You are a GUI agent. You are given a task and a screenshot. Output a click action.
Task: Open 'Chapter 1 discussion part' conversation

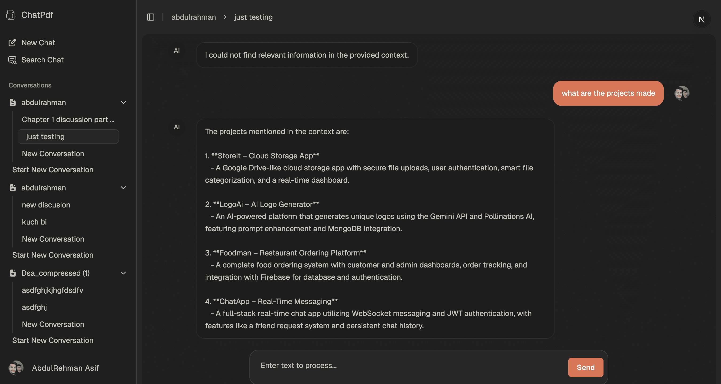pyautogui.click(x=68, y=120)
